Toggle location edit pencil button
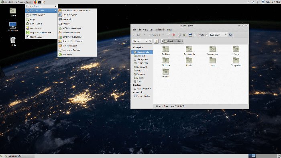 click(x=156, y=41)
